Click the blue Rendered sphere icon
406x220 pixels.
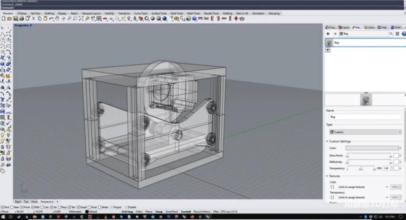click(165, 19)
